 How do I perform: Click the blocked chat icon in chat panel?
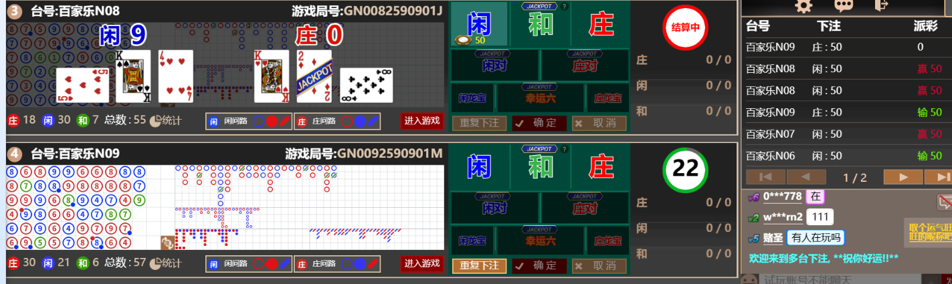click(x=944, y=201)
